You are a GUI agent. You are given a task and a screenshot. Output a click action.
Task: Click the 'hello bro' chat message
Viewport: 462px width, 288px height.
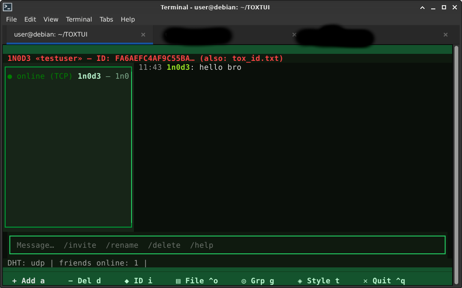(220, 67)
